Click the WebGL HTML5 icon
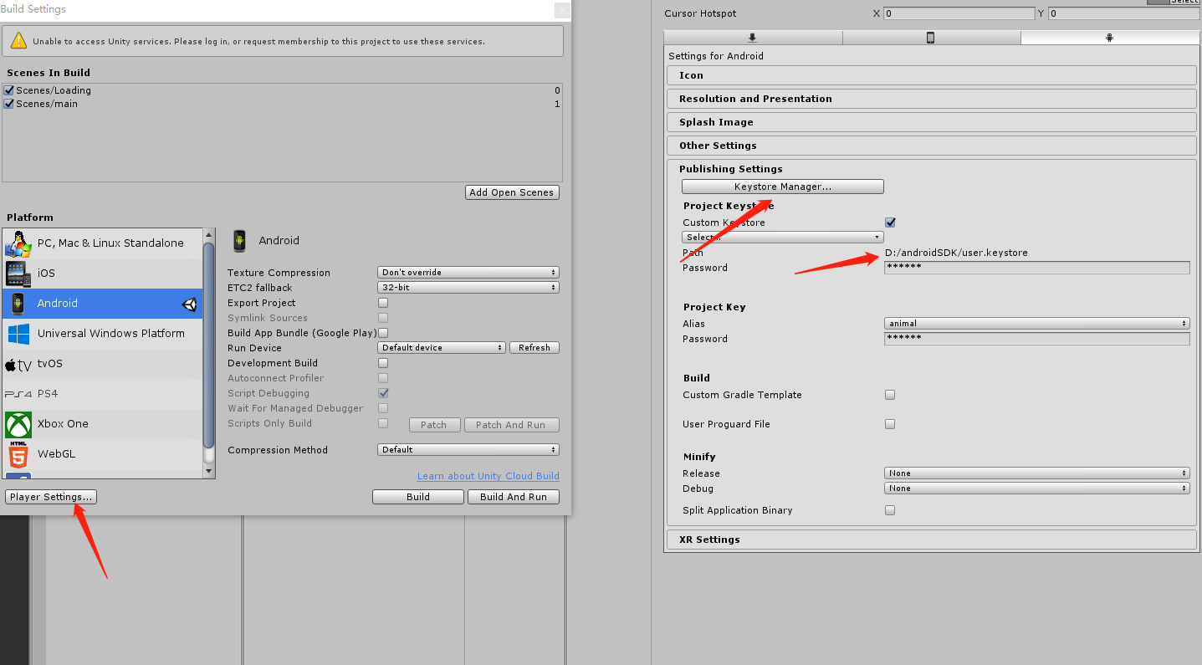Image resolution: width=1202 pixels, height=665 pixels. tap(18, 454)
